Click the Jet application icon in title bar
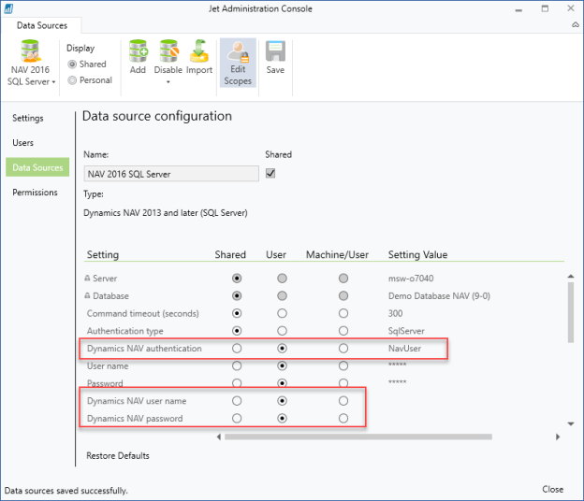Viewport: 584px width, 501px height. pos(8,9)
